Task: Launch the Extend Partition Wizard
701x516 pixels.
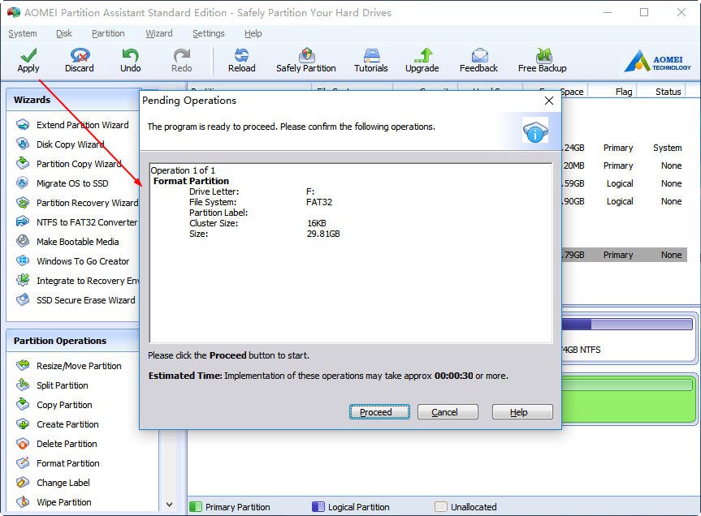Action: (72, 125)
